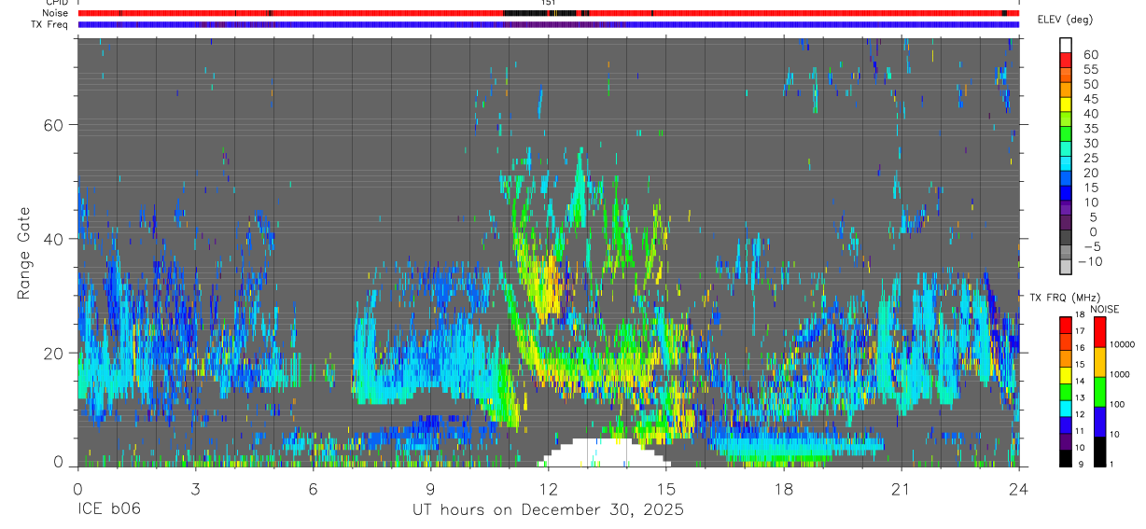Image resolution: width=1146 pixels, height=529 pixels.
Task: Pick the cyan segment in the ELEV colorbar
Action: pos(1065,165)
